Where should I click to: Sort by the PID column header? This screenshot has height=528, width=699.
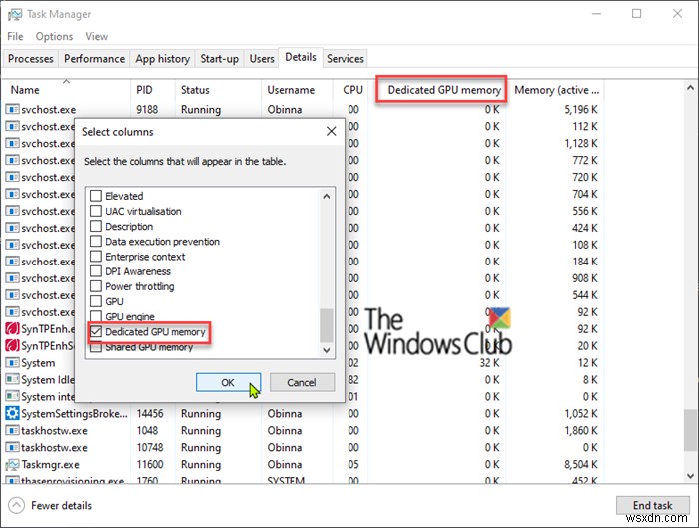coord(153,90)
